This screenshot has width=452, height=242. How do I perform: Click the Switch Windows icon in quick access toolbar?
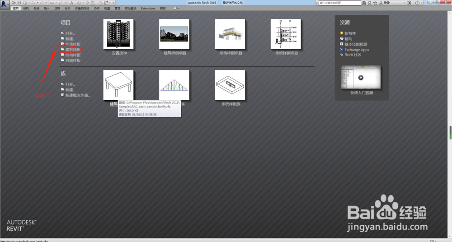point(106,3)
